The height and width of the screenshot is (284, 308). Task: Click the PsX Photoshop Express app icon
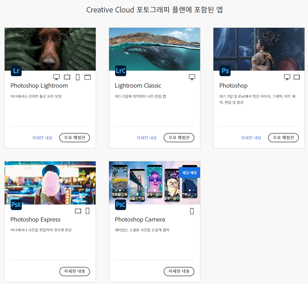pos(16,204)
